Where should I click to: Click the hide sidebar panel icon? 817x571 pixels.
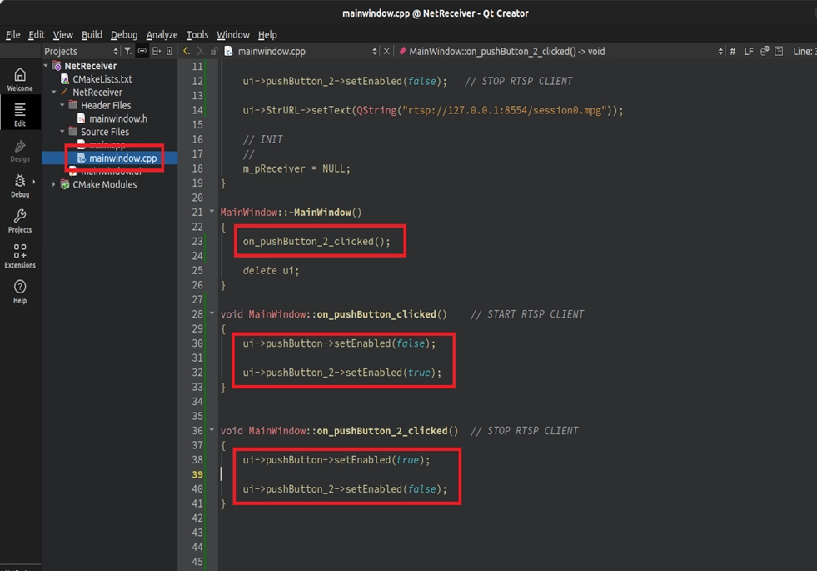click(x=169, y=51)
